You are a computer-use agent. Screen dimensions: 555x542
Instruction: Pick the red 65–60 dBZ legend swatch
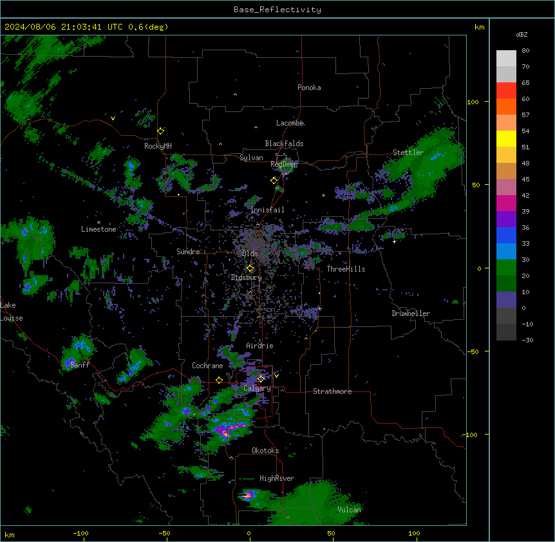coord(506,91)
